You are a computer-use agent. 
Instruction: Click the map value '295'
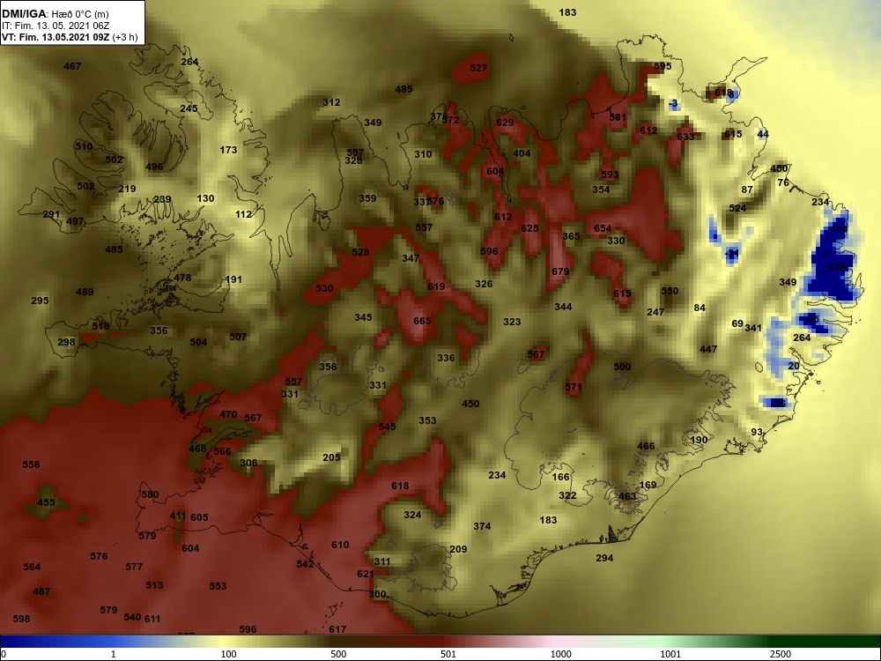tap(40, 301)
